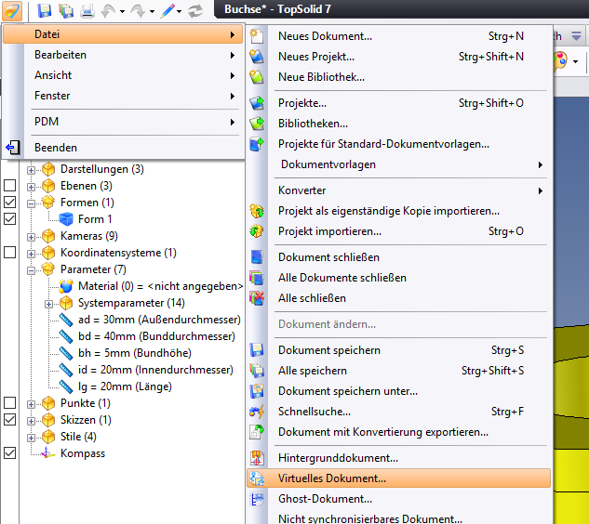589x524 pixels.
Task: Open the dropdown arrow beside the palette
Action: tap(575, 61)
